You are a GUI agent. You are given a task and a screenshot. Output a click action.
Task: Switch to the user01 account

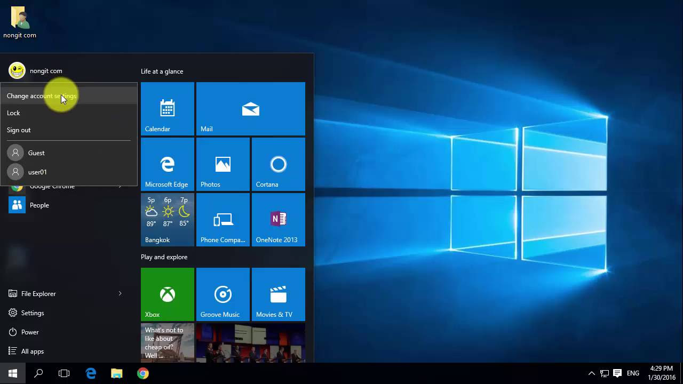pos(68,172)
